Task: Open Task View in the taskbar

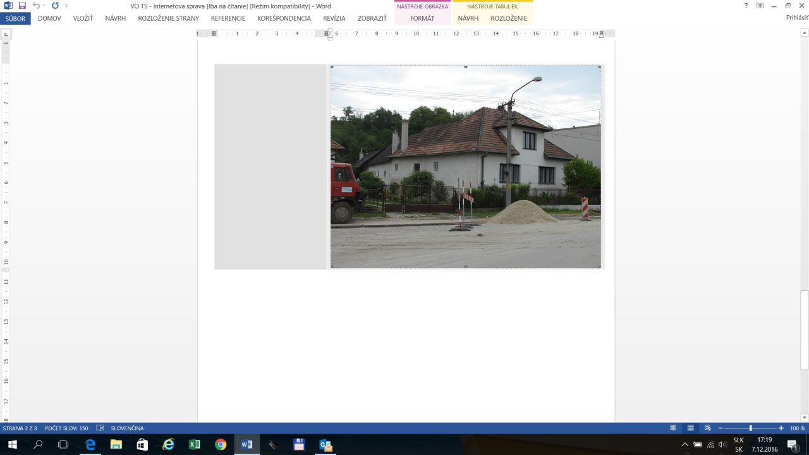Action: pos(63,445)
